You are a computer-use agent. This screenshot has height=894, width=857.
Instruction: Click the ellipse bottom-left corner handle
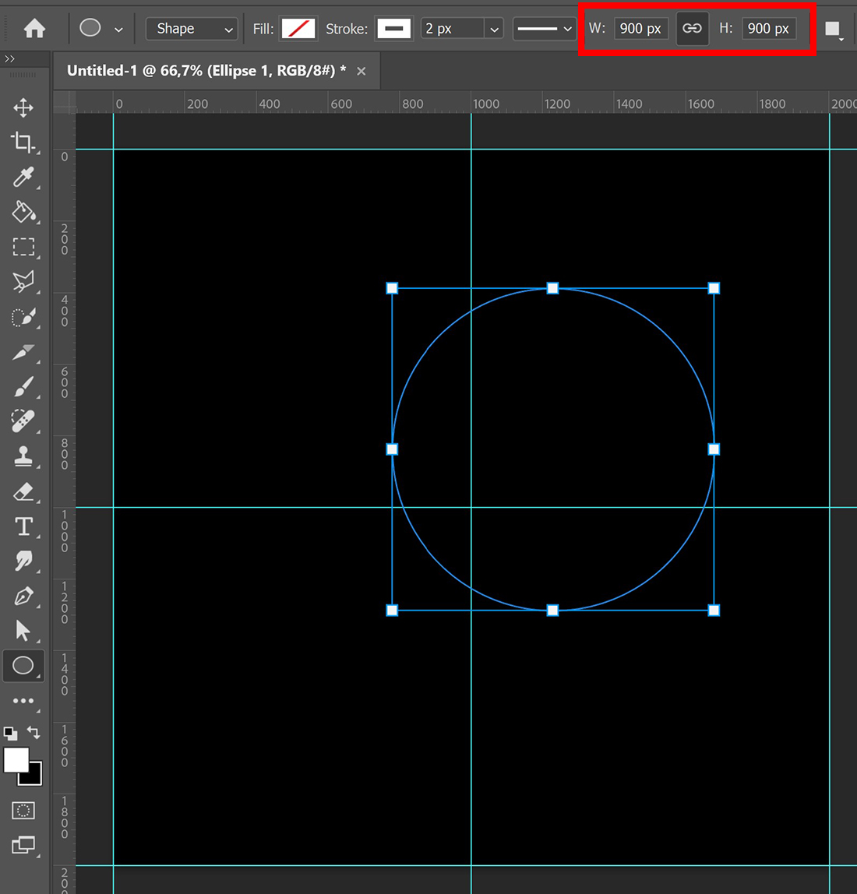[392, 611]
